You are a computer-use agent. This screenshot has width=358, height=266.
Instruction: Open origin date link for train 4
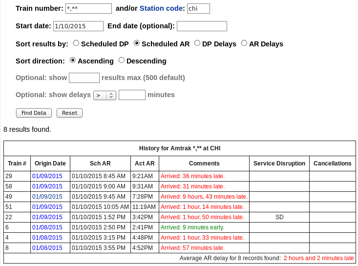47,238
